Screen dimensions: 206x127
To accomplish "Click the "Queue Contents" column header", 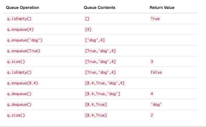I will point(100,8).
